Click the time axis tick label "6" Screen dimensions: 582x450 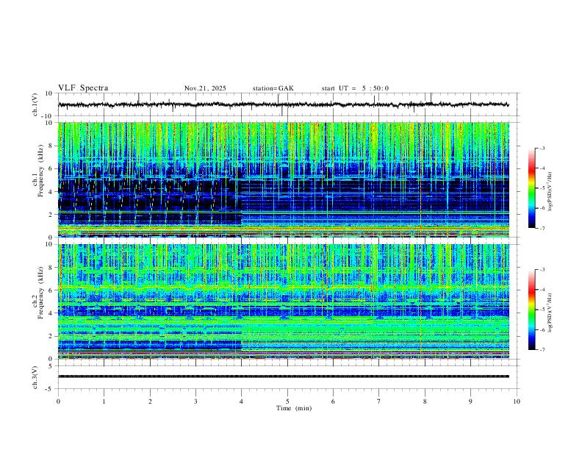(334, 401)
